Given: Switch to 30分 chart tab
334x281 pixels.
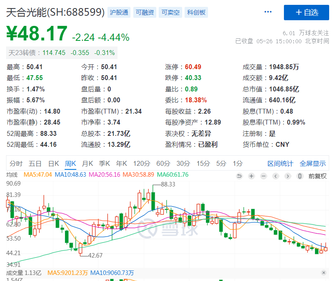Looking at the screenshot, I should click(183, 163).
